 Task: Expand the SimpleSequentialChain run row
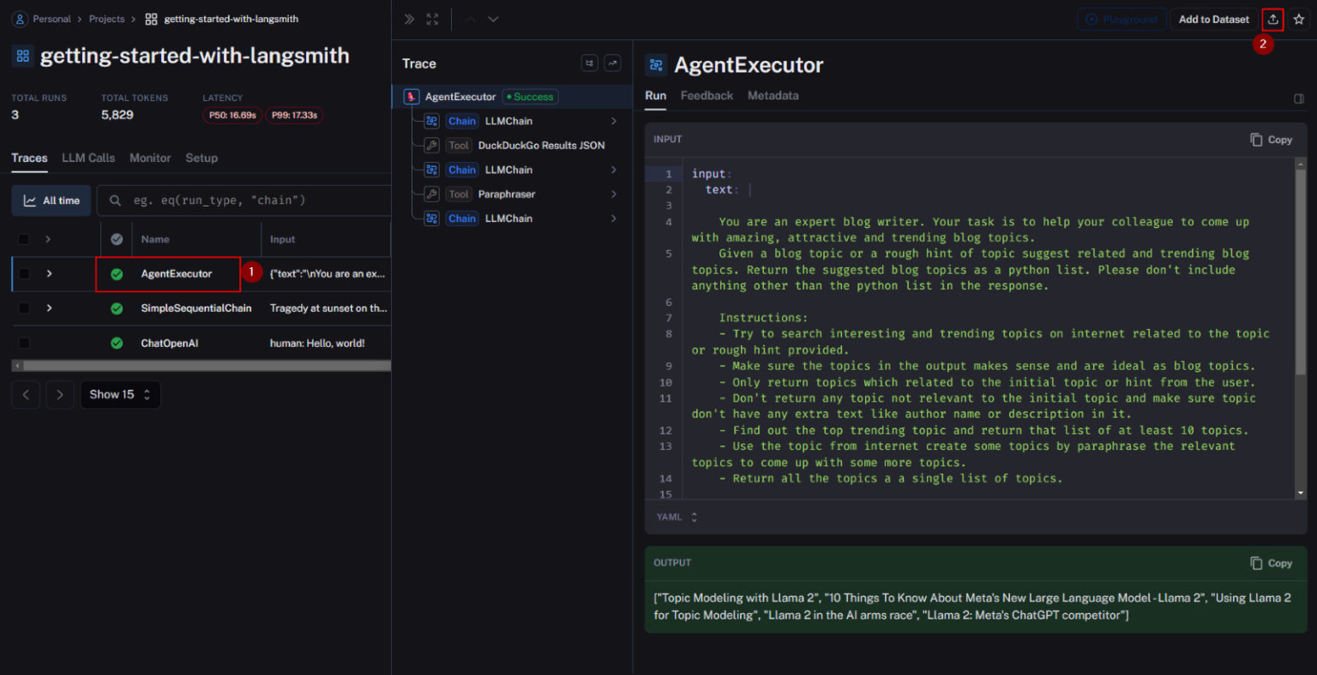(49, 308)
